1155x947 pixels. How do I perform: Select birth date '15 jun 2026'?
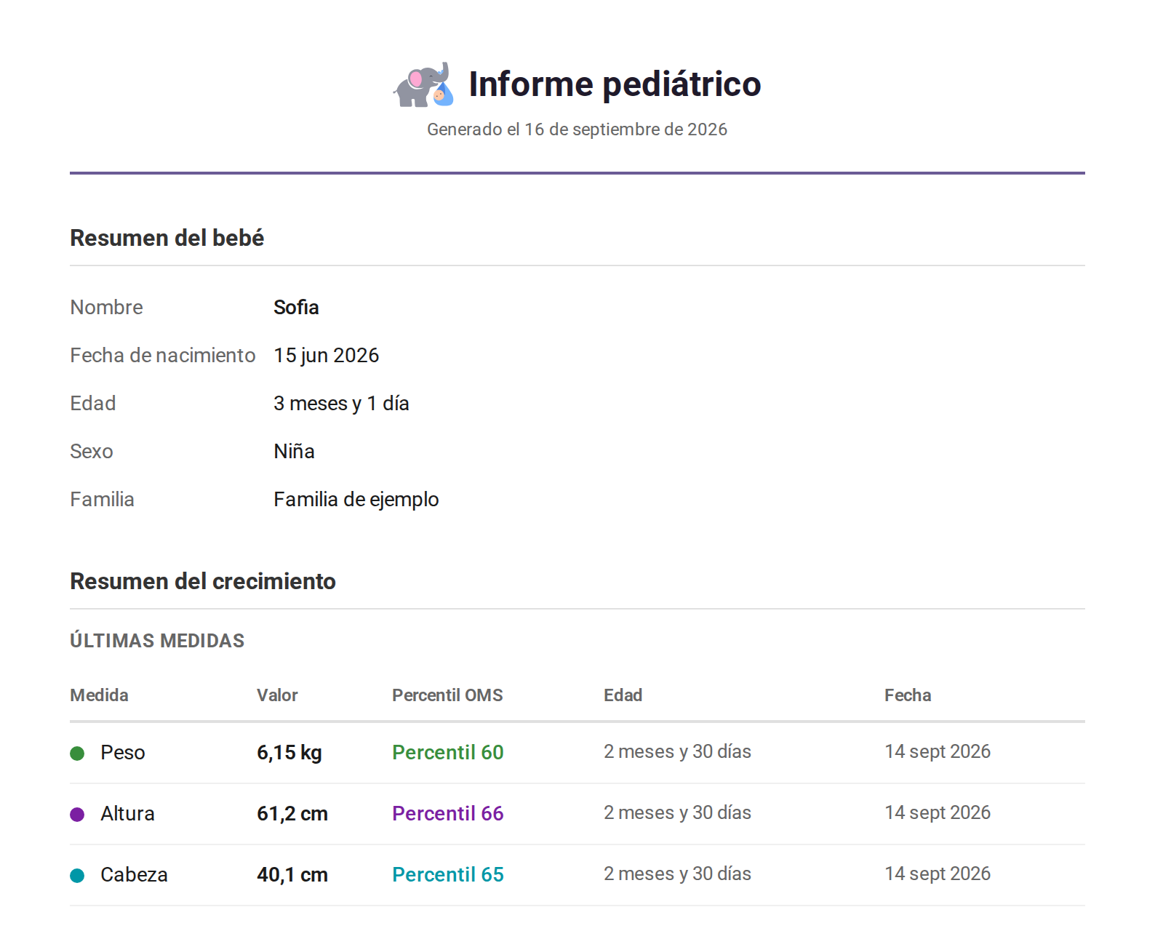point(326,355)
